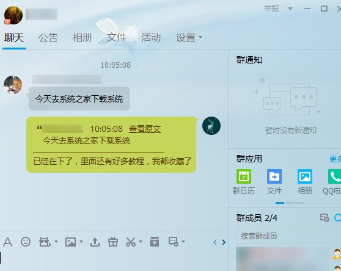This screenshot has height=271, width=341.
Task: Click the 群通知 heading
Action: coord(249,60)
